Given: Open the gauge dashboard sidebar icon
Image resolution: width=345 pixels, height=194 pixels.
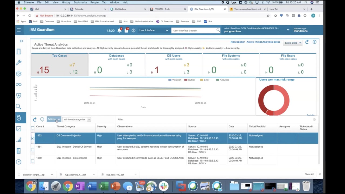Looking at the screenshot, I should [x=19, y=162].
